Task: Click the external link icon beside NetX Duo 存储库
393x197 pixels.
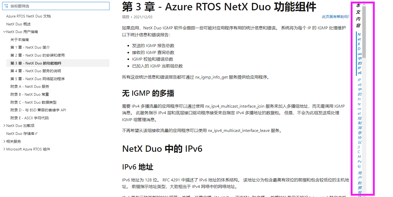Action: pyautogui.click(x=36, y=134)
